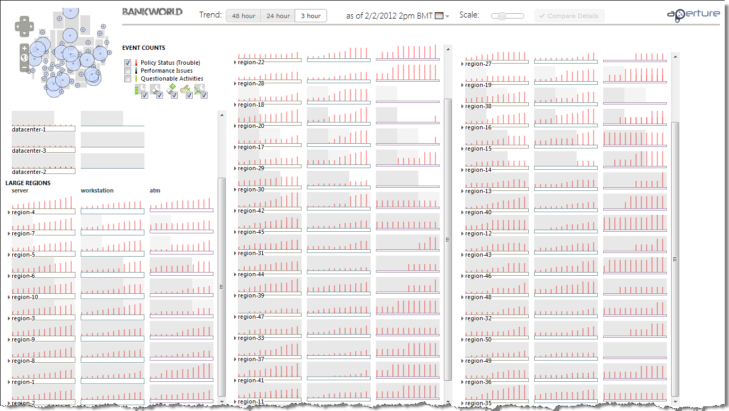Pan the map down with the arrow pad

[x=24, y=33]
